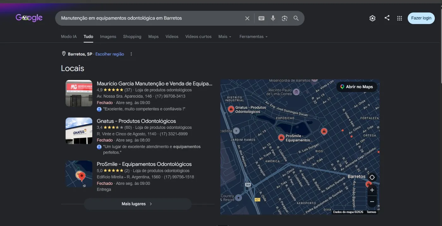Zoom out on the map
This screenshot has width=442, height=226.
click(x=372, y=202)
